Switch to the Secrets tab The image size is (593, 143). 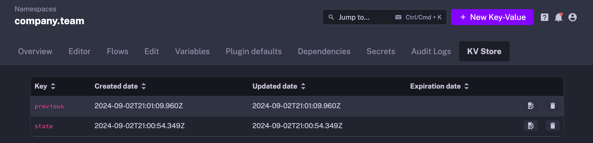381,51
